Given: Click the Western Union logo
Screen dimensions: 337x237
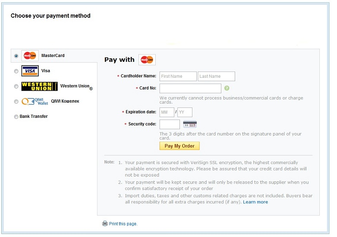Looking at the screenshot, I should pos(39,86).
